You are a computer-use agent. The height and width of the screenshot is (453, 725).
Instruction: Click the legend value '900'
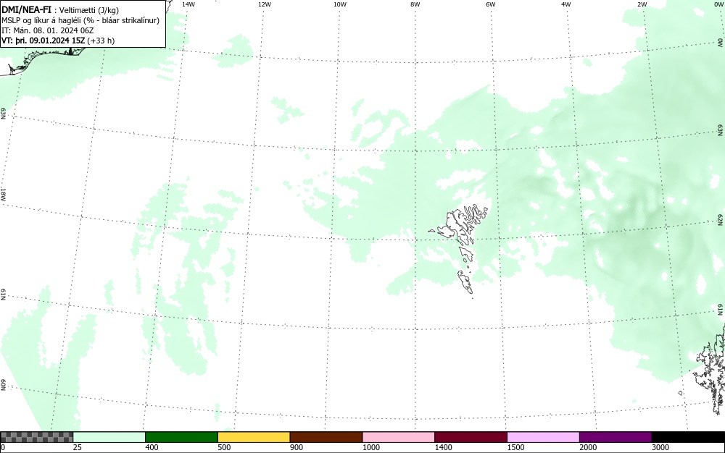tap(297, 447)
